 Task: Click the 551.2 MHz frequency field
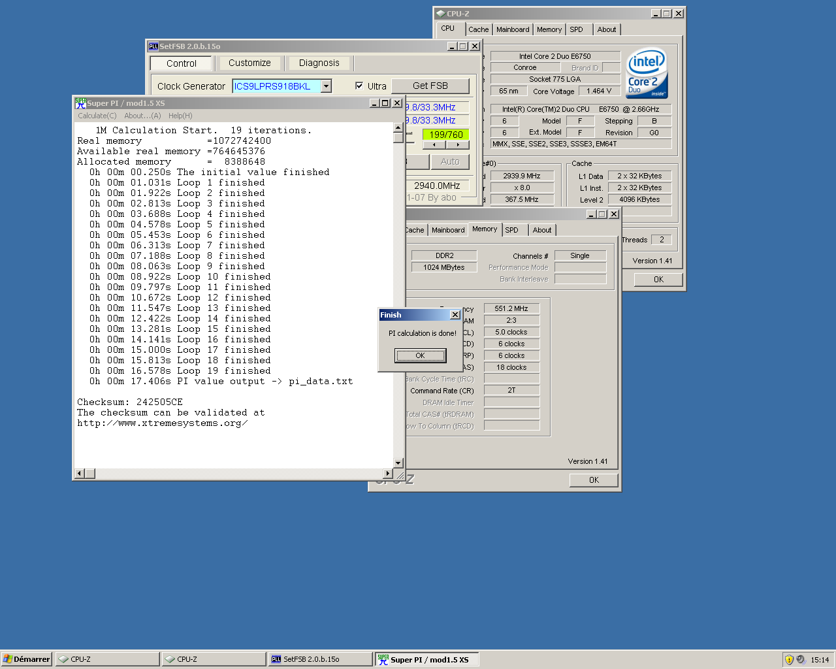coord(511,308)
